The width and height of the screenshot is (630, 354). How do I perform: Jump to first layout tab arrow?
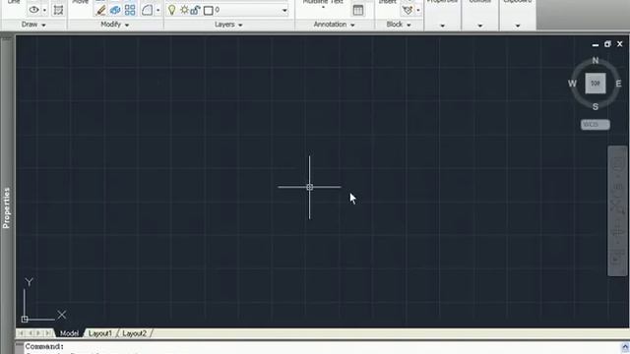[x=21, y=333]
